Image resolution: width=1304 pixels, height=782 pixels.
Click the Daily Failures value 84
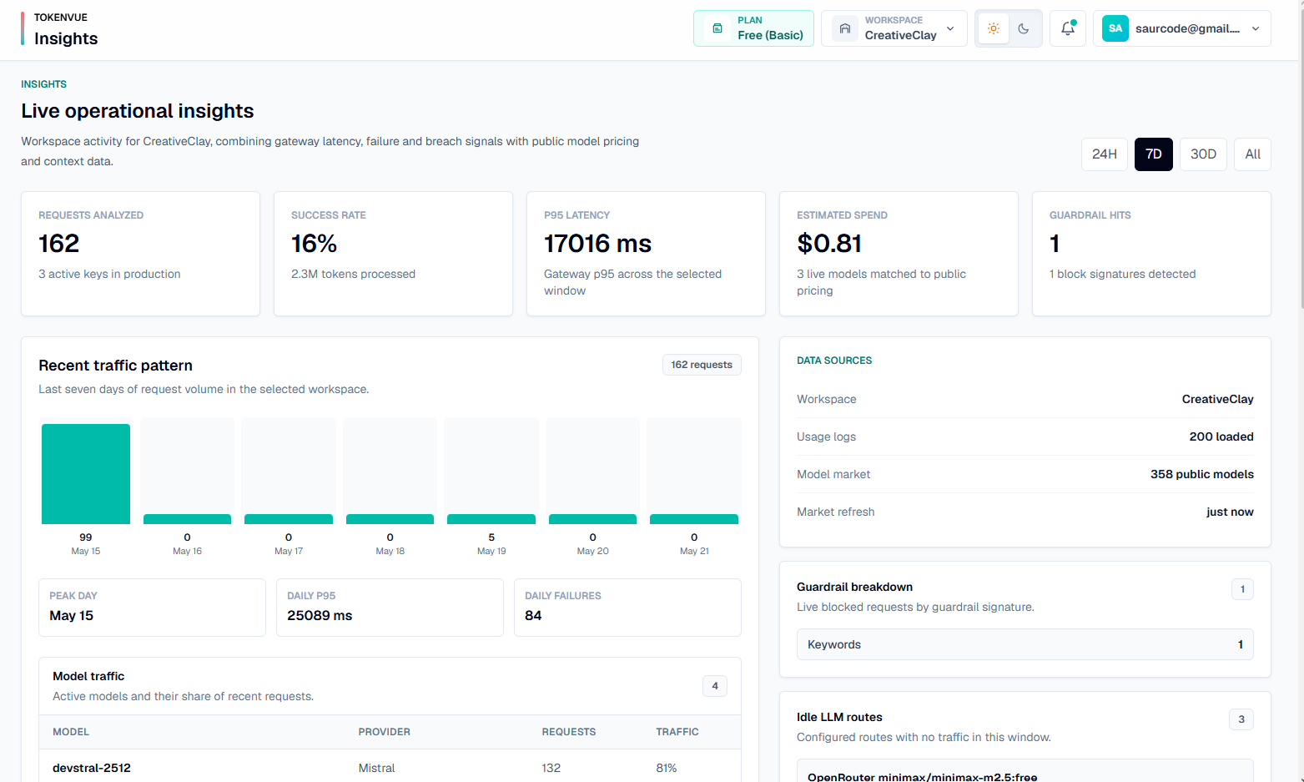(x=533, y=616)
